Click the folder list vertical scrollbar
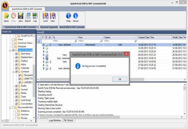Screen dimensions: 188x129 click(34, 81)
